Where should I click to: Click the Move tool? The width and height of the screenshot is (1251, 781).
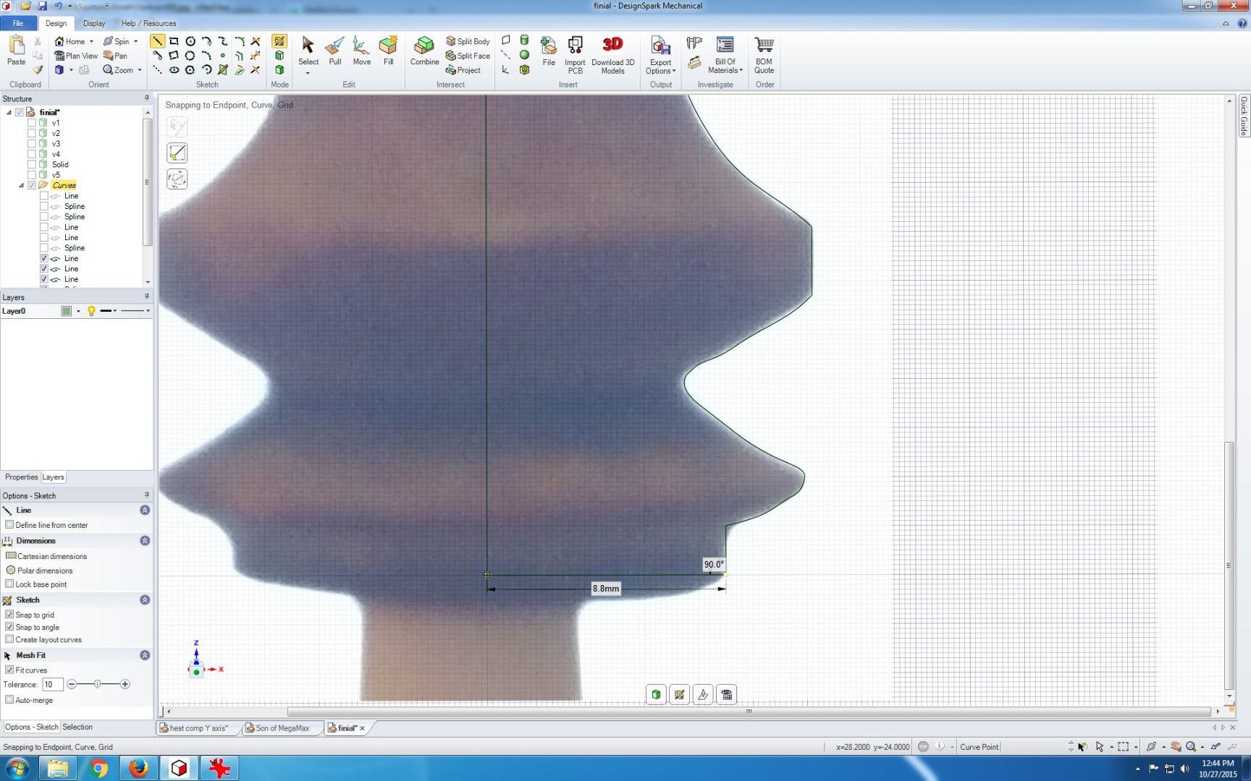[x=361, y=51]
